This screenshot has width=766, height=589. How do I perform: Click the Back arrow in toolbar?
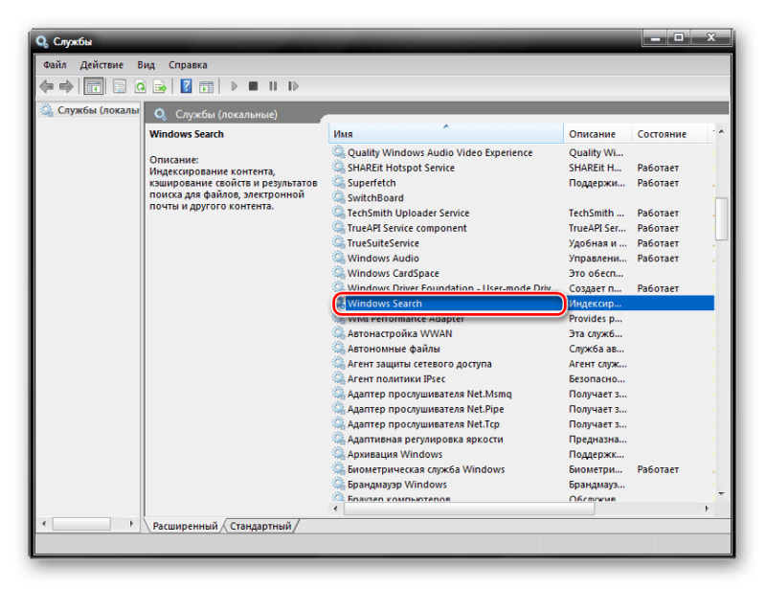46,86
